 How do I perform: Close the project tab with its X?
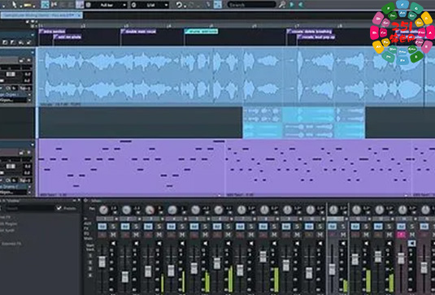click(80, 15)
